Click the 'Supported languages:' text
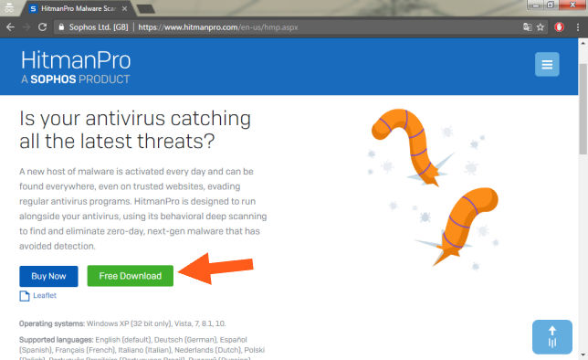Viewport: 588px width, 360px height. point(57,340)
